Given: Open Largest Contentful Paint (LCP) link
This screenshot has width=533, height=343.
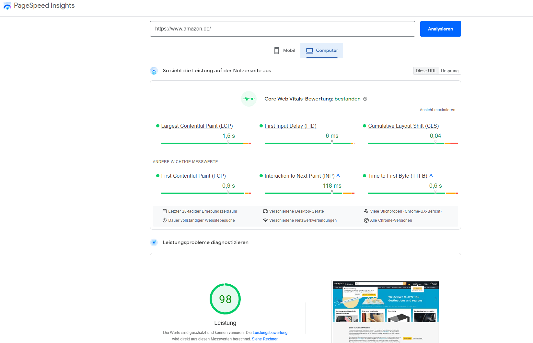Looking at the screenshot, I should (x=197, y=126).
